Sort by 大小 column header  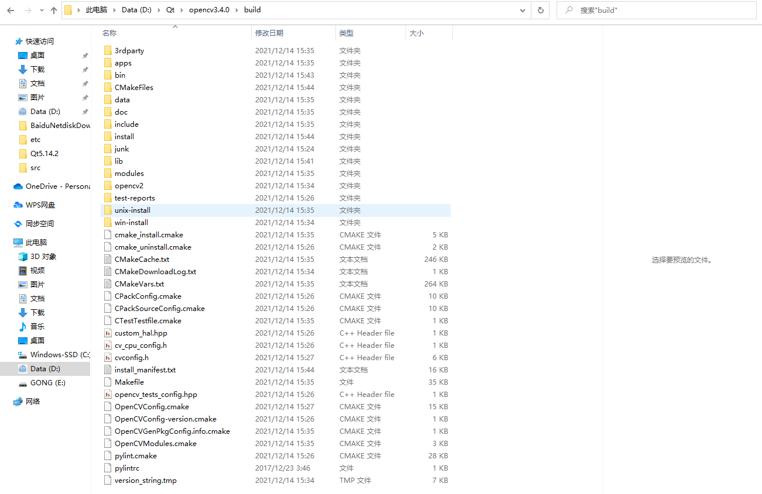[417, 33]
